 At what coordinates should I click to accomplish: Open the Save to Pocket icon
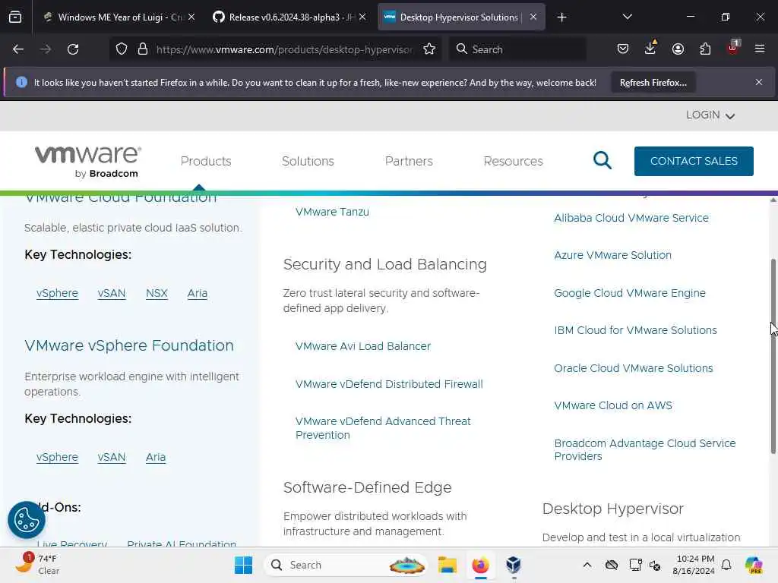click(x=623, y=49)
